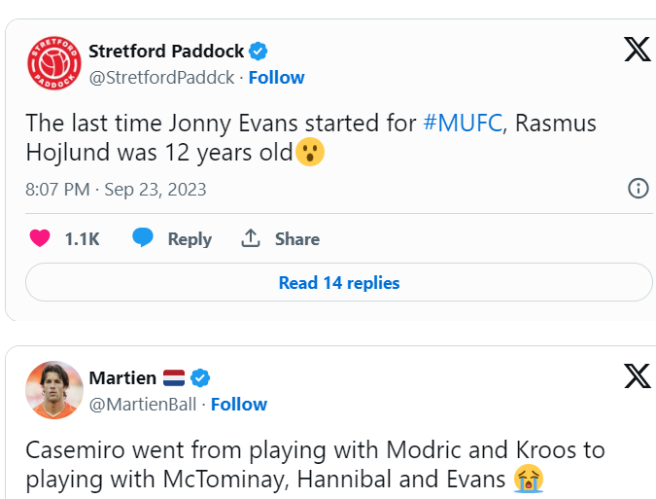Screen dimensions: 656x499
Task: Click the reply speech bubble icon
Action: click(x=143, y=238)
